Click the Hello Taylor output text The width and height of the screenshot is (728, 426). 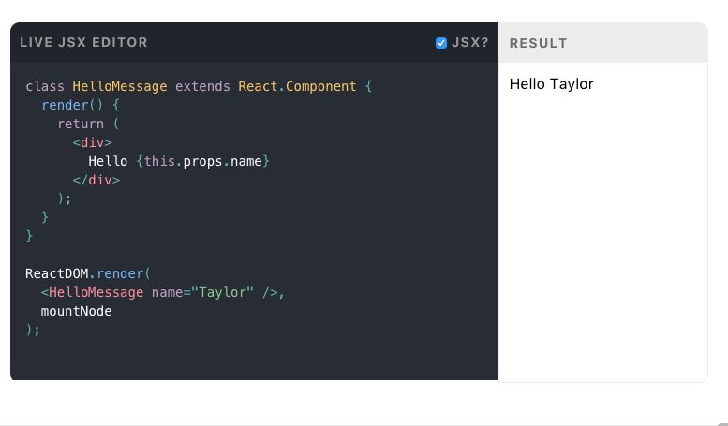[551, 84]
